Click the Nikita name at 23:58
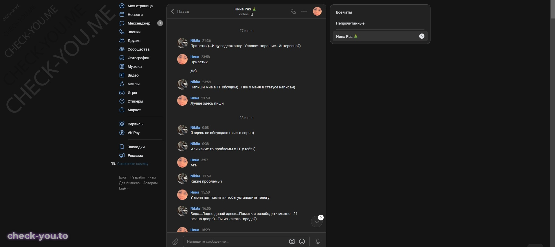The image size is (555, 247). click(x=195, y=82)
